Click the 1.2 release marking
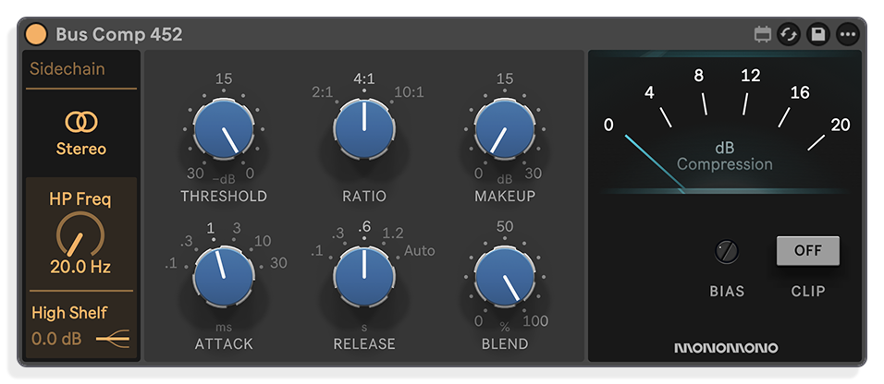The image size is (884, 384). (x=393, y=234)
